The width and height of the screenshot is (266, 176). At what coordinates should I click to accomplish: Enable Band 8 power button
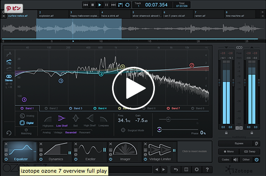tap(193, 108)
